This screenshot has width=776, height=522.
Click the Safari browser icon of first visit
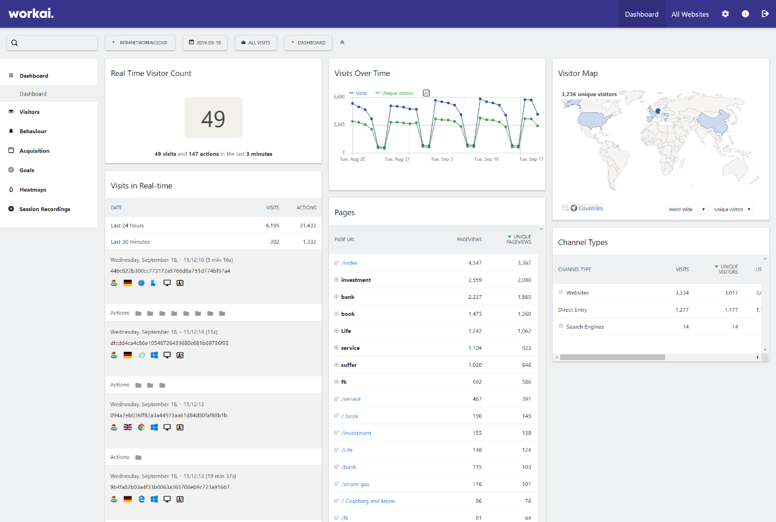point(141,283)
